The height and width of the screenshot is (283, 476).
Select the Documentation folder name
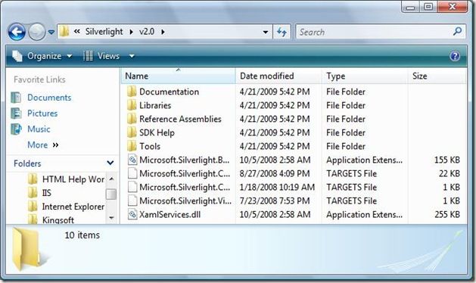tap(169, 92)
